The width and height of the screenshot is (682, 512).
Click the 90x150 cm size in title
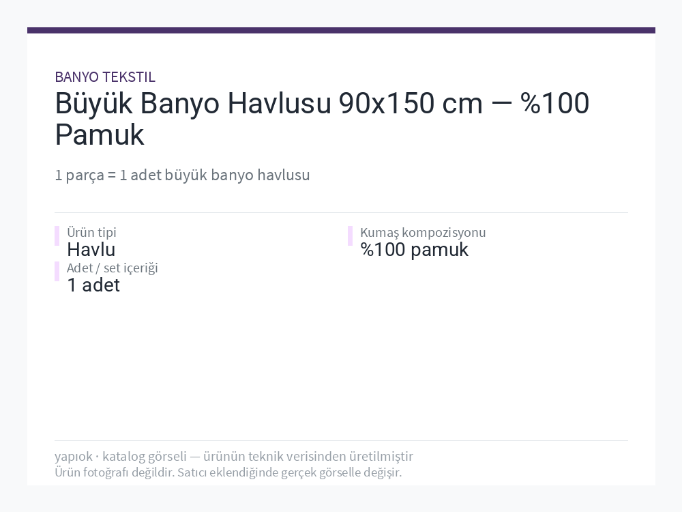411,104
